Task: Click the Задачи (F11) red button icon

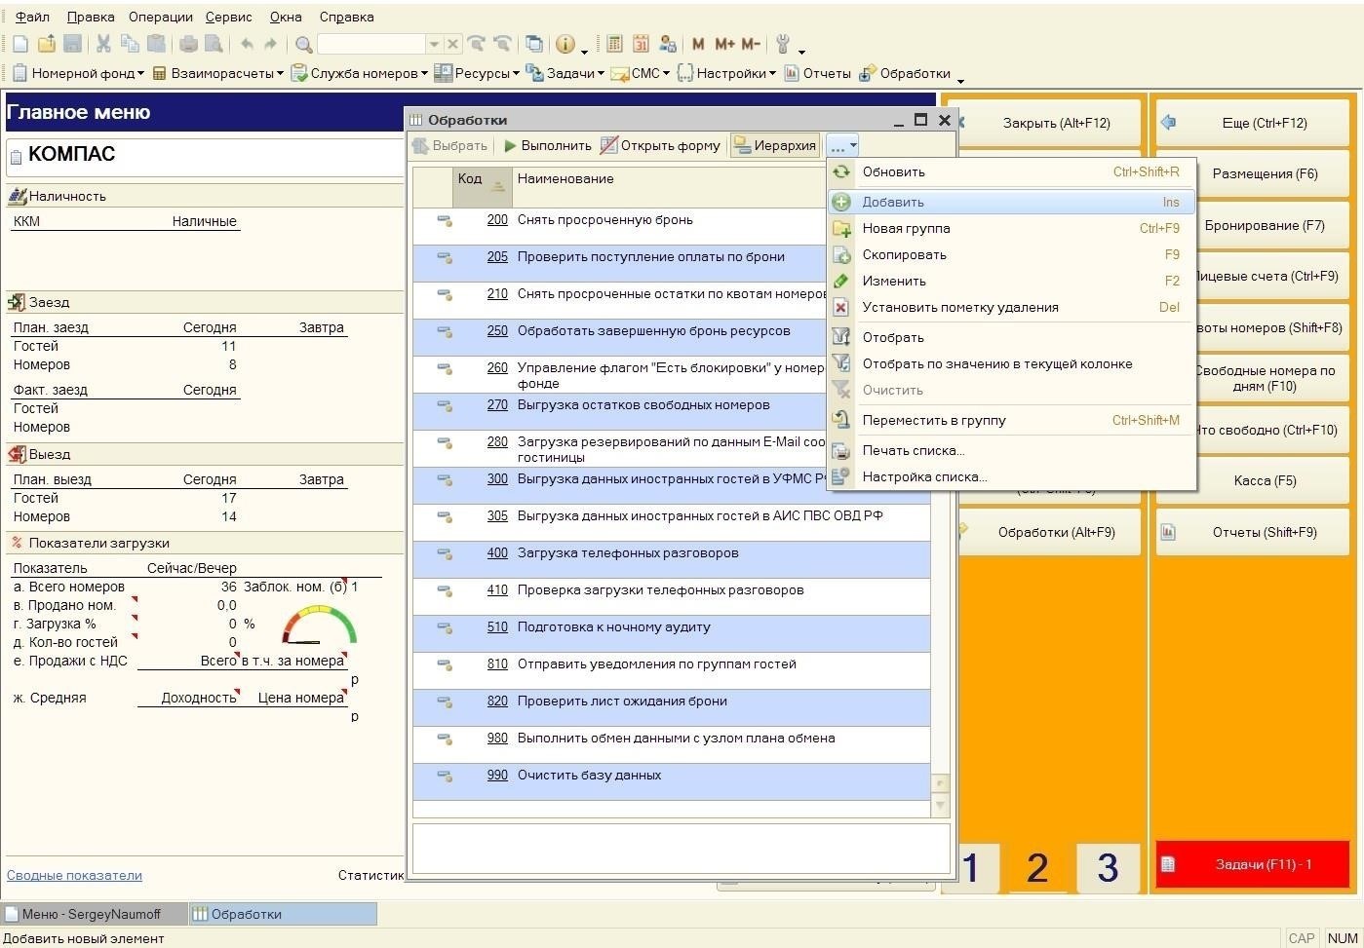Action: (1168, 864)
